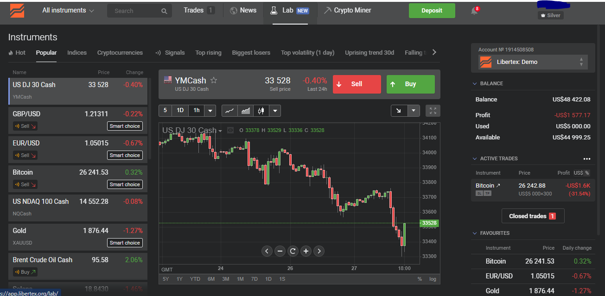This screenshot has width=605, height=296.
Task: Select the 1D interval button
Action: [x=180, y=110]
